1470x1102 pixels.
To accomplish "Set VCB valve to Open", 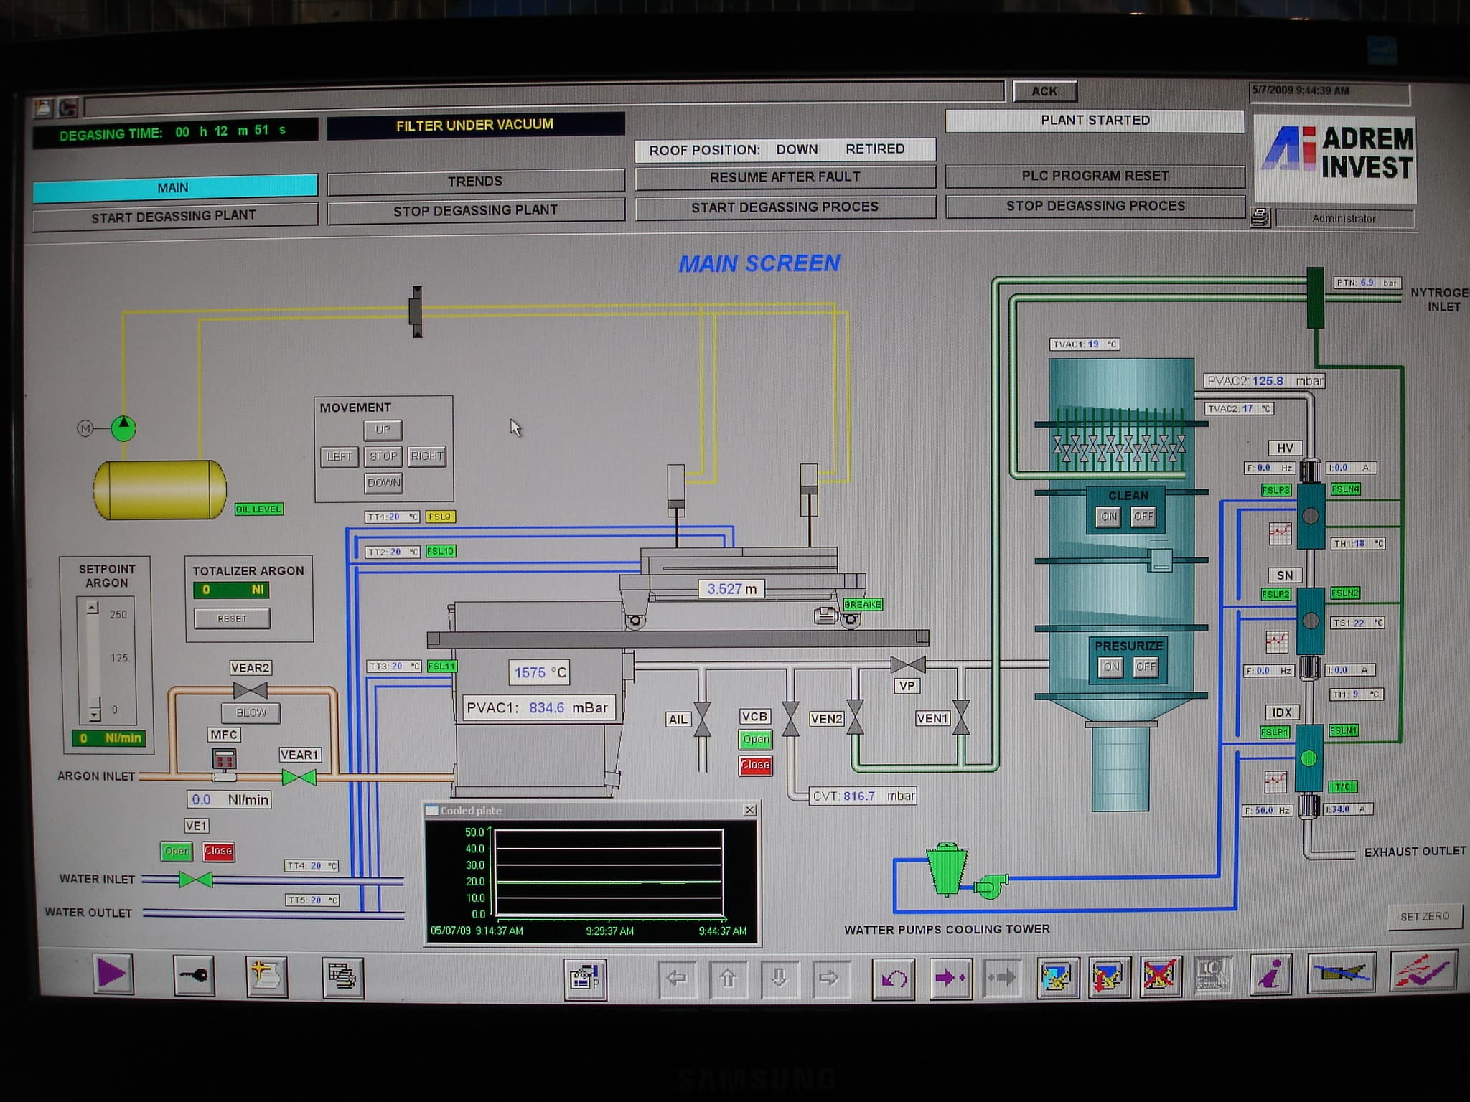I will 755,740.
